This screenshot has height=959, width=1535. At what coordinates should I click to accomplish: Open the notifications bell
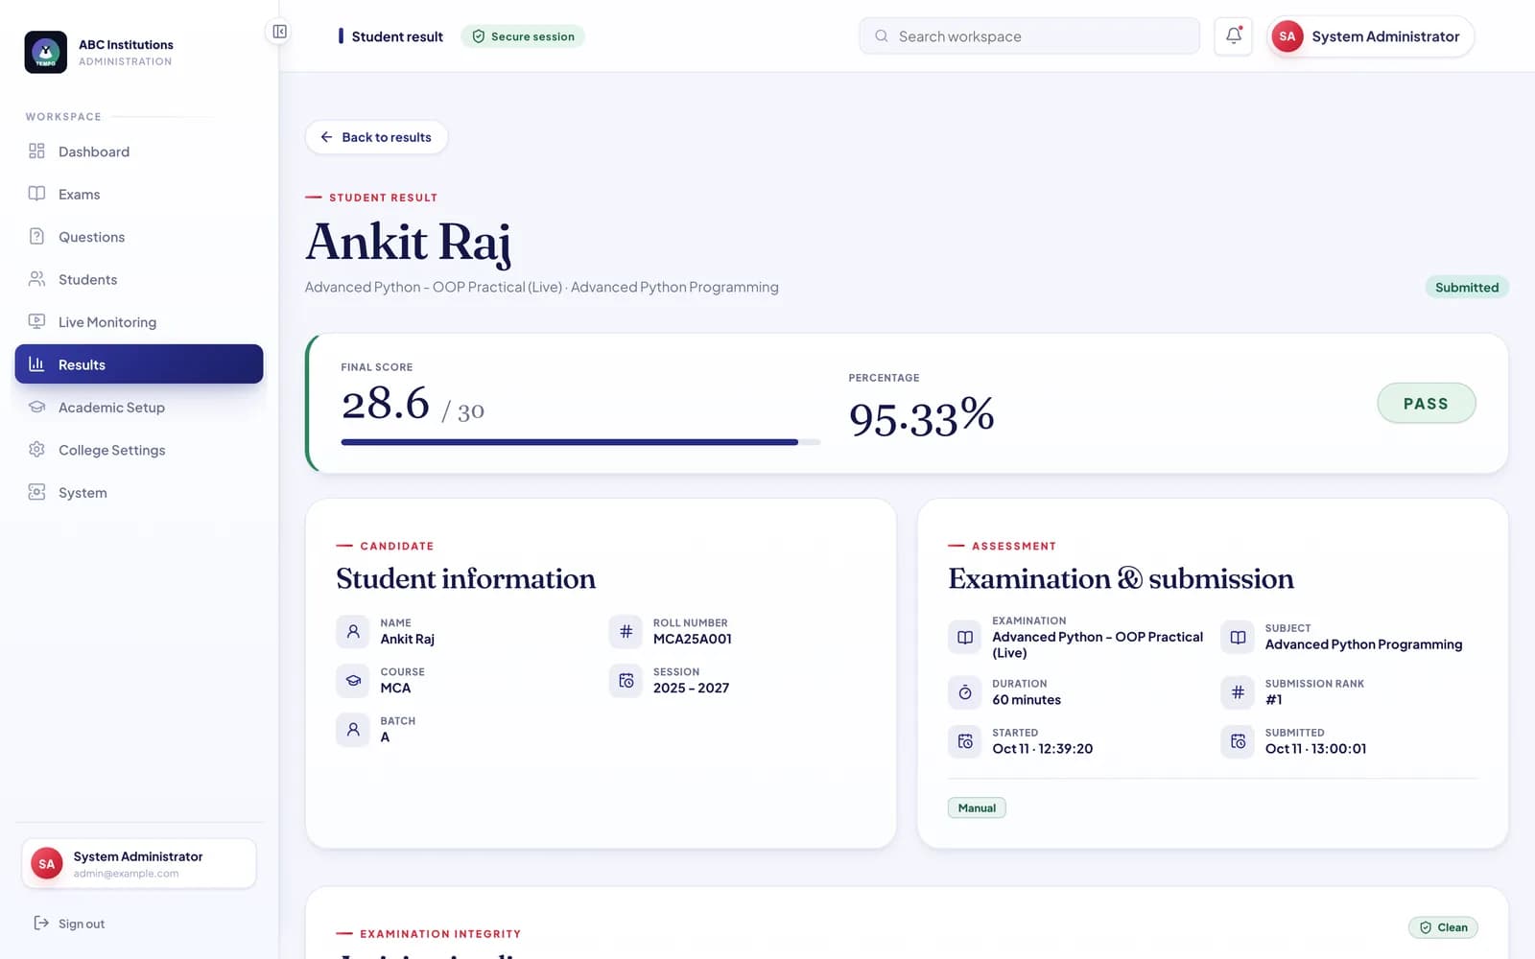click(1233, 36)
